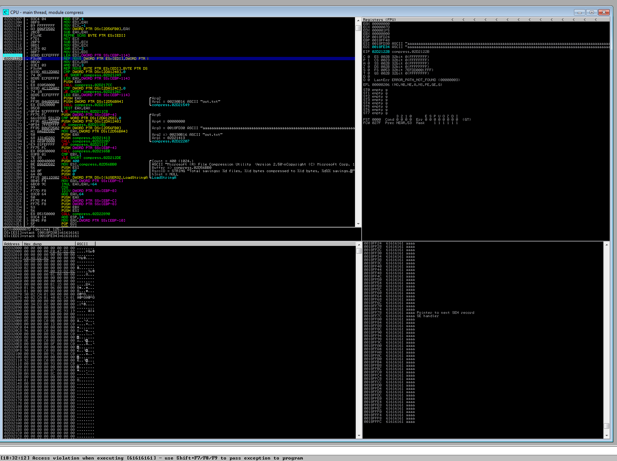Click the 'LastErr ERROR_PATH_NOT_FOUND' line
617x461 pixels.
[x=417, y=80]
